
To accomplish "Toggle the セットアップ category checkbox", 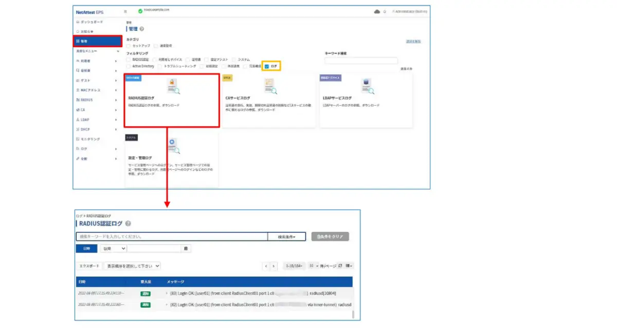I will (x=129, y=46).
